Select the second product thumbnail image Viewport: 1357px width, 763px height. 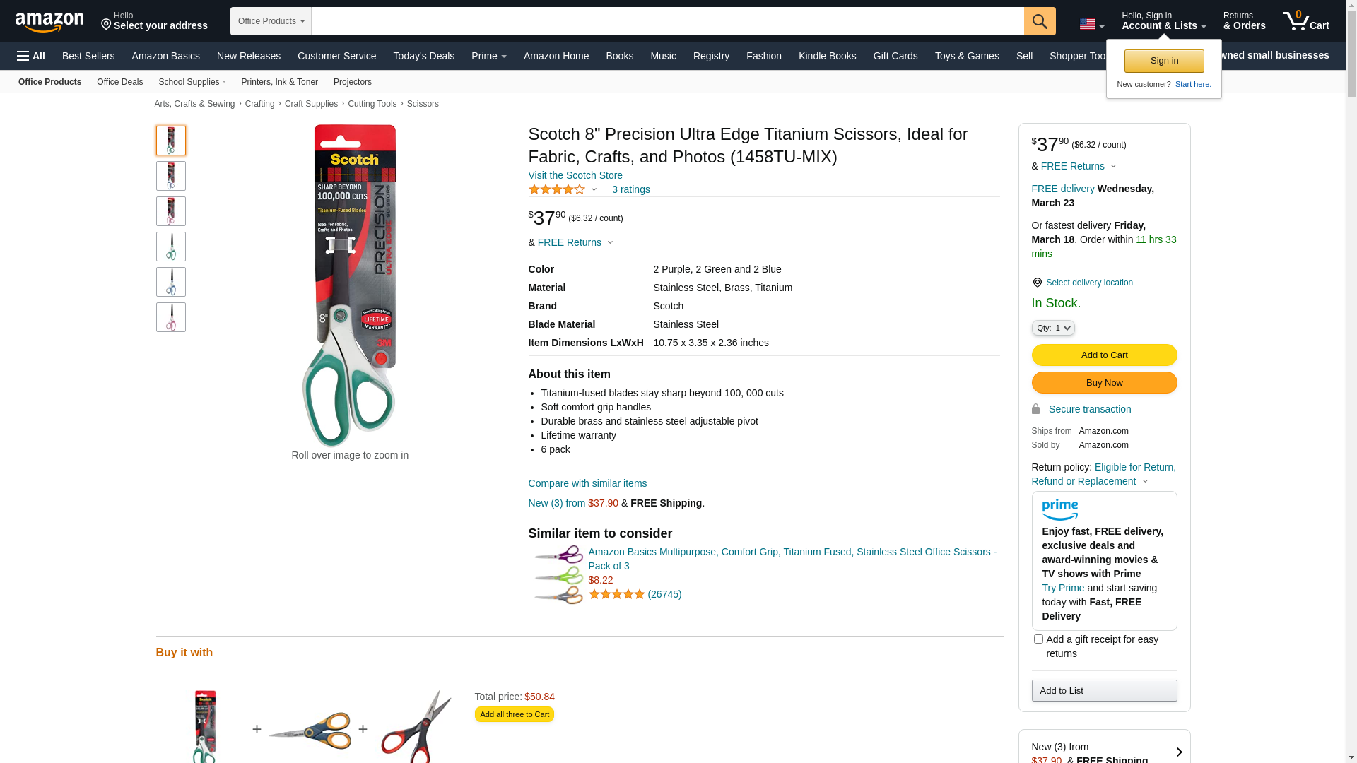[171, 176]
